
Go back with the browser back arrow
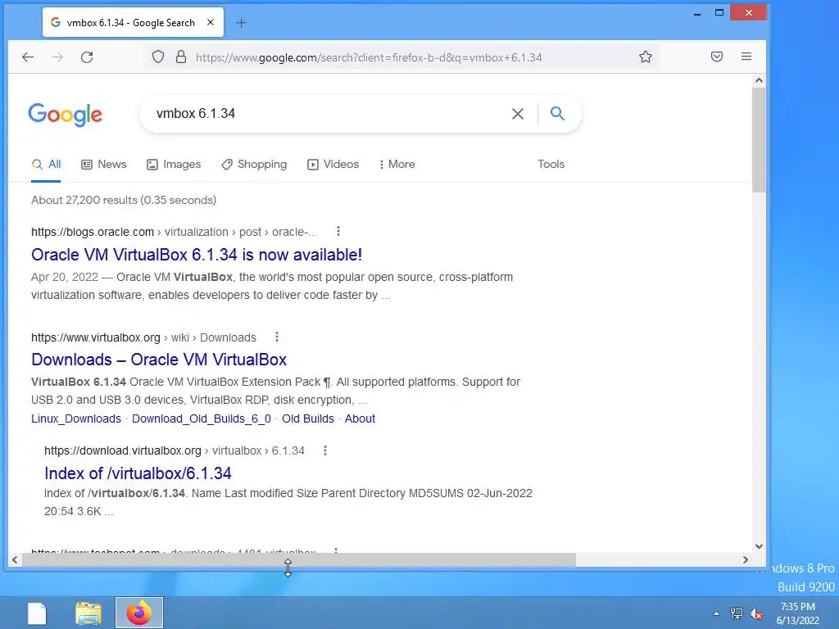28,57
